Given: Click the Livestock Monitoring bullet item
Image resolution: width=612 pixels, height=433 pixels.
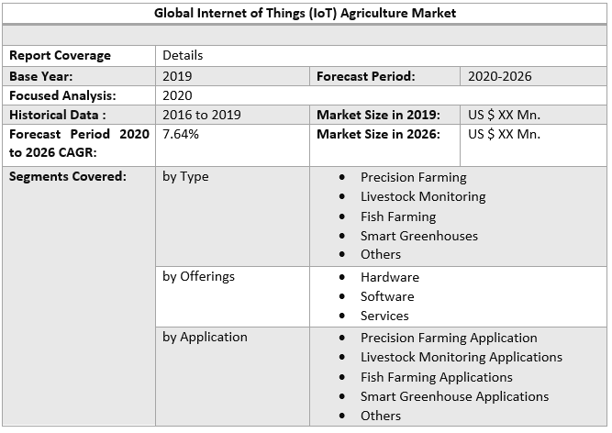Looking at the screenshot, I should coord(422,196).
